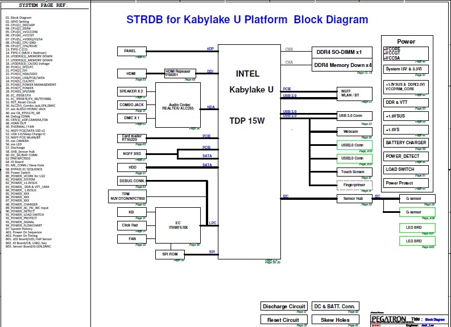Click the CHB memory channel label

(289, 49)
